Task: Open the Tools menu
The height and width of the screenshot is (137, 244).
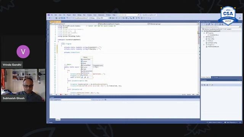Action: coord(95,15)
